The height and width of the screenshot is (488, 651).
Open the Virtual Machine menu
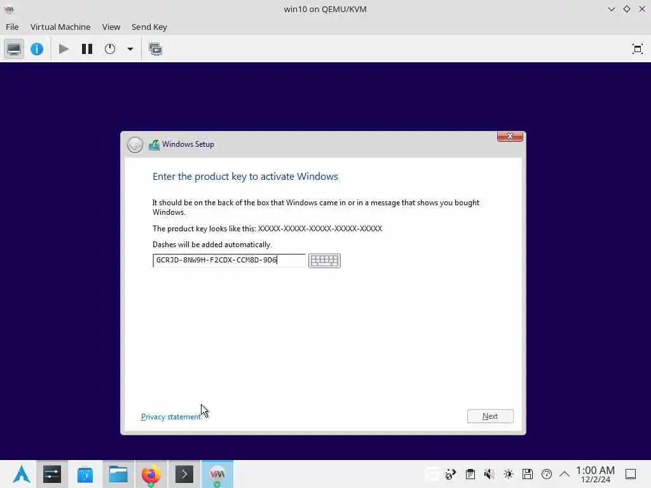60,27
